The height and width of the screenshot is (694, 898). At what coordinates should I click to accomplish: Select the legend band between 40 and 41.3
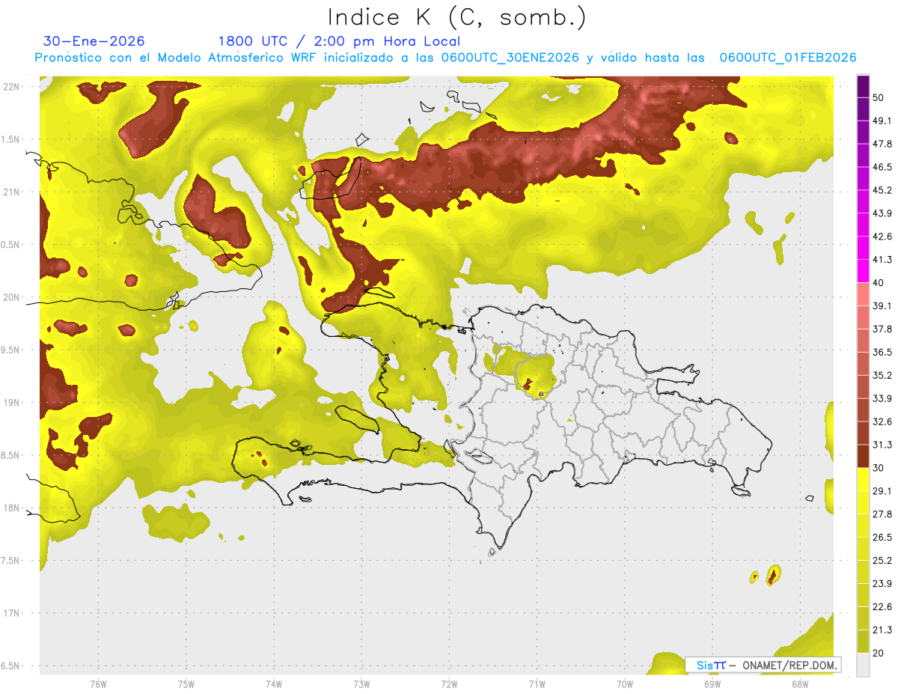(863, 271)
